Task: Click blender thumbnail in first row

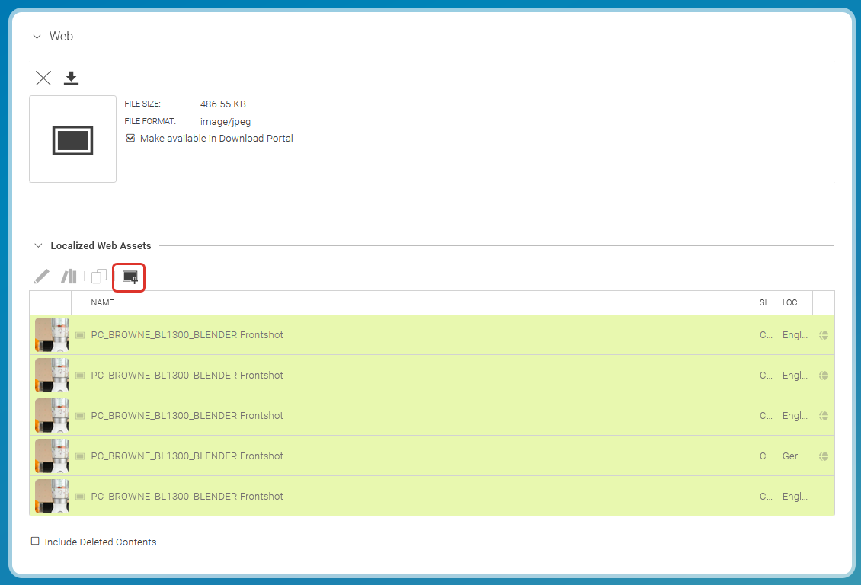Action: 52,335
